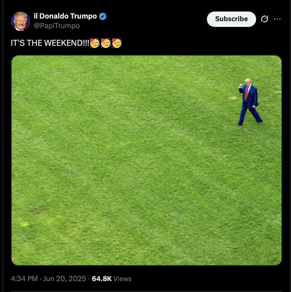Click the last party-face emoji

pos(117,43)
